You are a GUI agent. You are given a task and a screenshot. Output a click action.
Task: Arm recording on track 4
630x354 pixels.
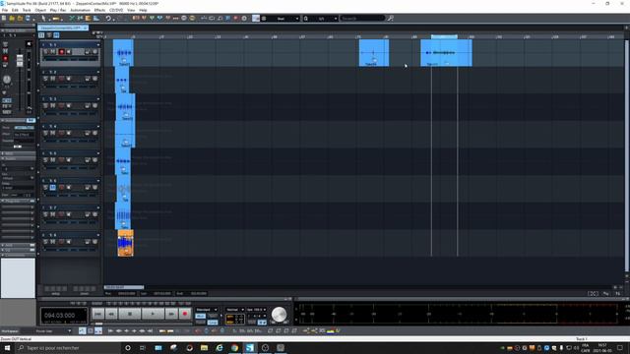pos(61,133)
